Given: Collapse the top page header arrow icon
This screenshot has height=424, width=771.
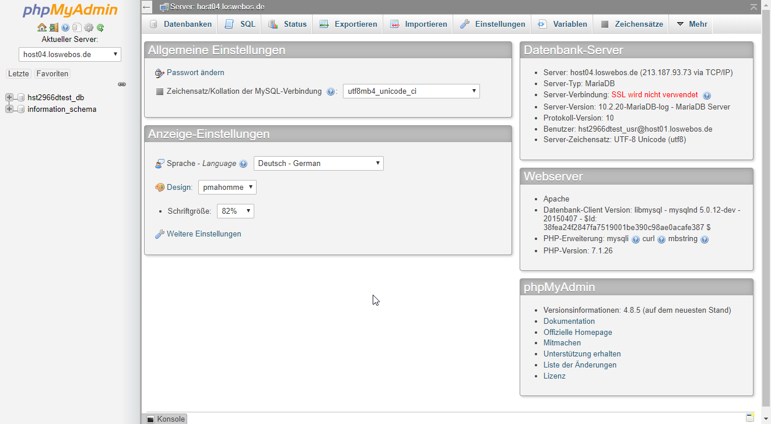Looking at the screenshot, I should pos(754,7).
